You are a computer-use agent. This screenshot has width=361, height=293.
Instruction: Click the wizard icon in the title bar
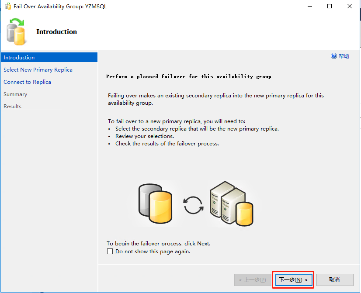[x=7, y=7]
